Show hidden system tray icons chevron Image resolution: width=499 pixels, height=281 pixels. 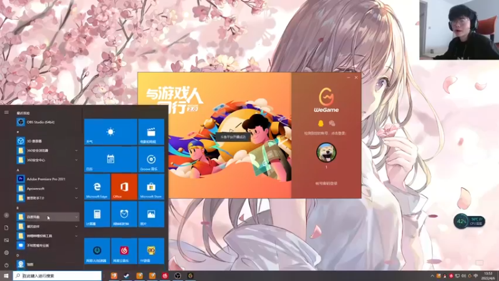(432, 276)
